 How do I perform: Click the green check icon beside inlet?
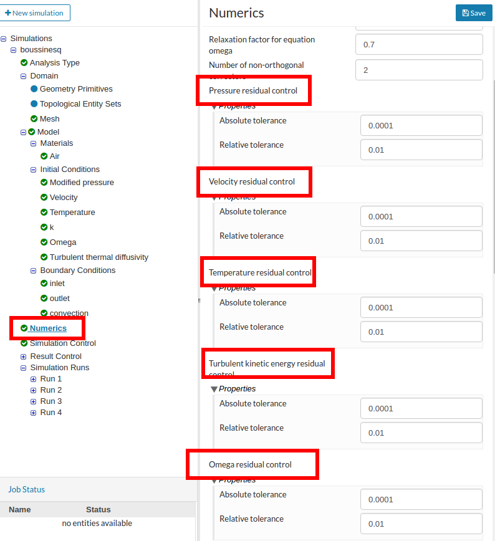coord(44,284)
